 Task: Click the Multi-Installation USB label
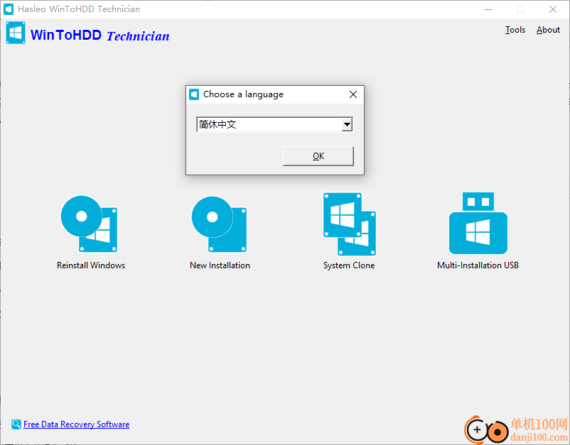[478, 265]
